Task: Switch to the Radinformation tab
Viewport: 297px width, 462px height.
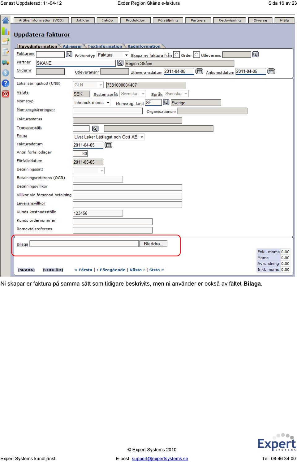Action: (144, 46)
